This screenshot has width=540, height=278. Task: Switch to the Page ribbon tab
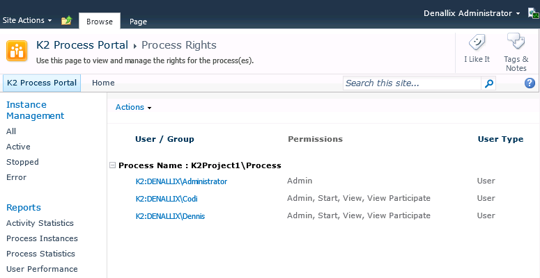coord(138,22)
